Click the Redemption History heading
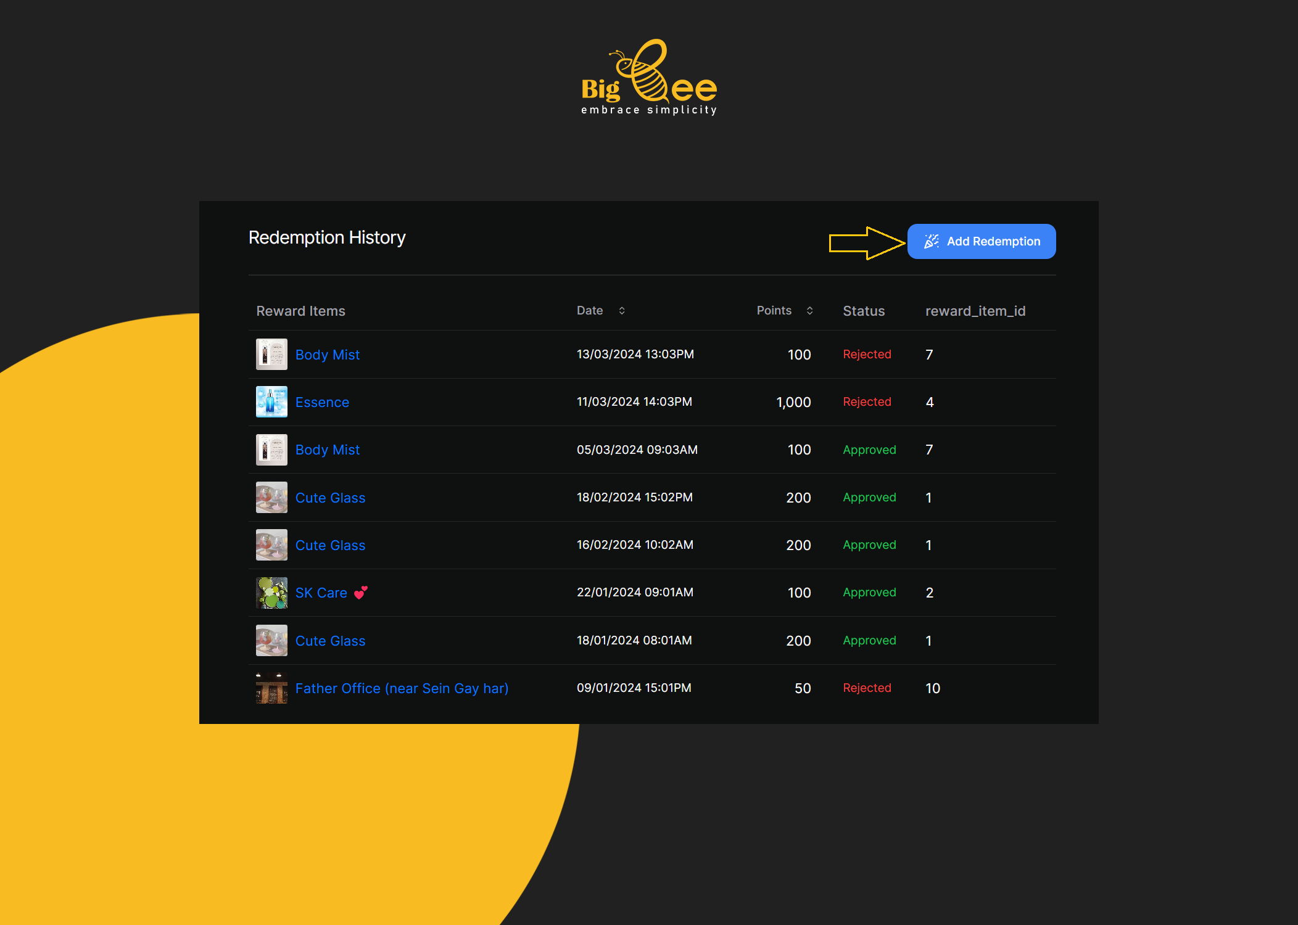Image resolution: width=1298 pixels, height=925 pixels. (326, 237)
